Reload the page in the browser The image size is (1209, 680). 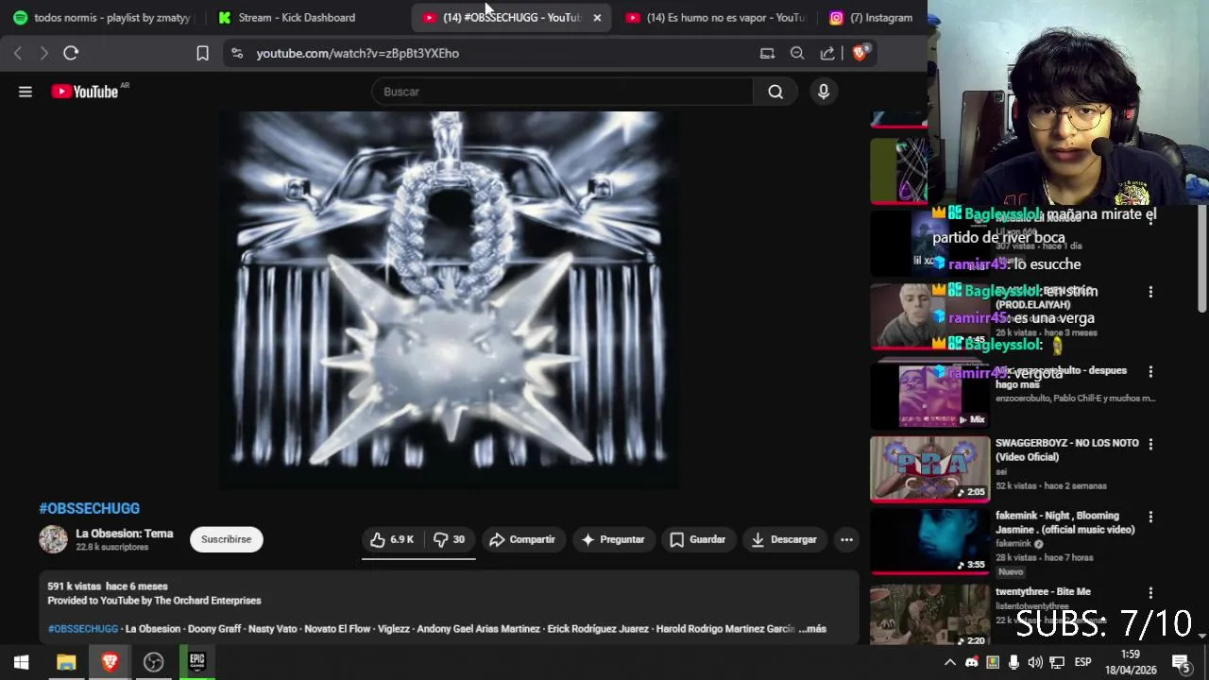click(71, 53)
